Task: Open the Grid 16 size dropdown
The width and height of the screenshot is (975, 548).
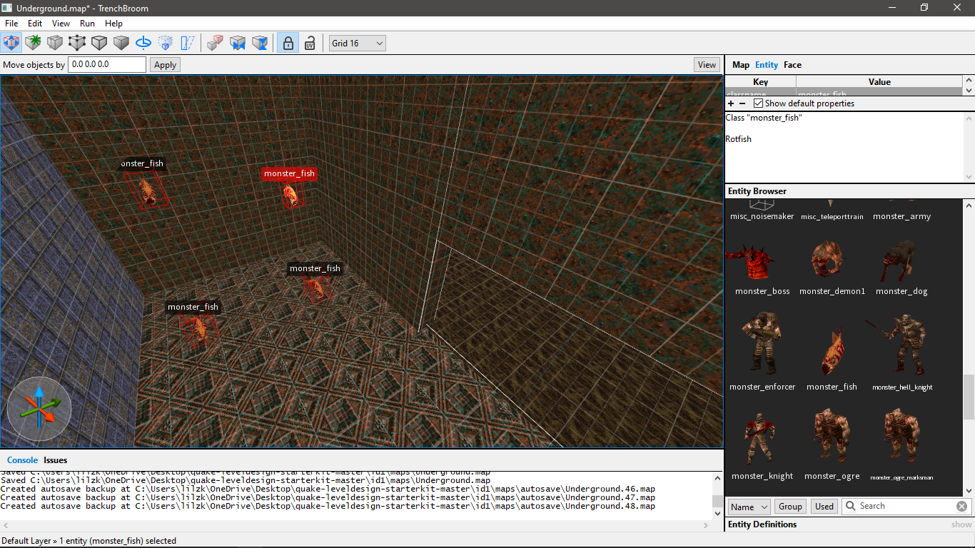Action: pyautogui.click(x=357, y=44)
